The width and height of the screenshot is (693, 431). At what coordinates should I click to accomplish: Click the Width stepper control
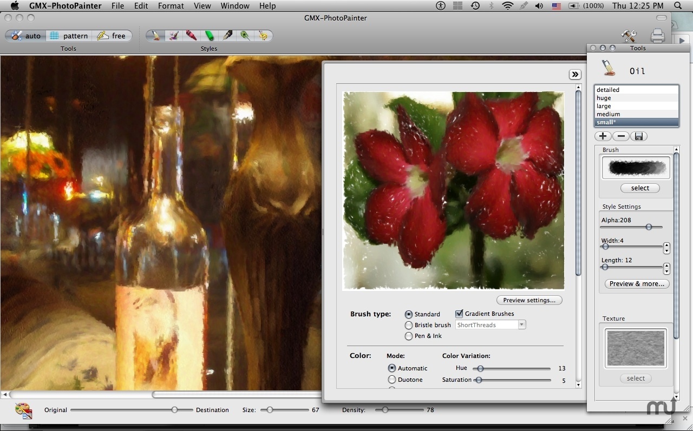click(x=666, y=248)
